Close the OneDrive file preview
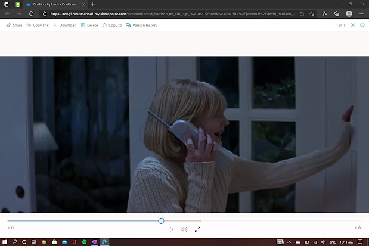Screen dimensions: 369x246 [x=353, y=25]
